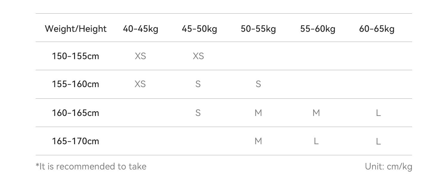Viewport: 448px width, 190px height.
Task: Click XS in the 155-160cm row
Action: (x=140, y=84)
